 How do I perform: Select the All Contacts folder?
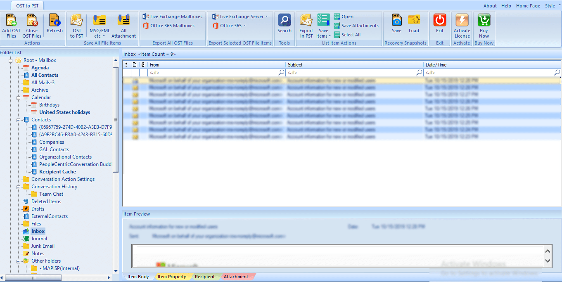coord(45,75)
